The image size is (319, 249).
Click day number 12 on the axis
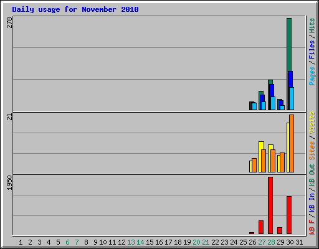pos(121,242)
